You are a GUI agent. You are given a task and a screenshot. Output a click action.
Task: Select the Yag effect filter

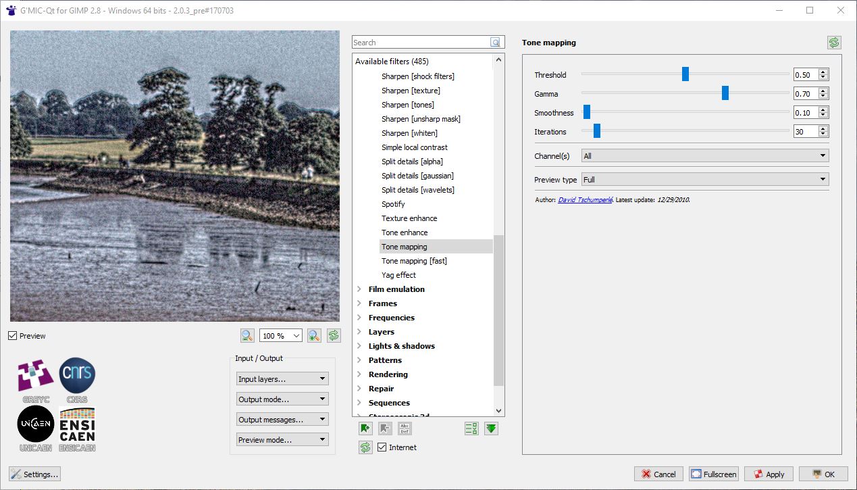398,275
